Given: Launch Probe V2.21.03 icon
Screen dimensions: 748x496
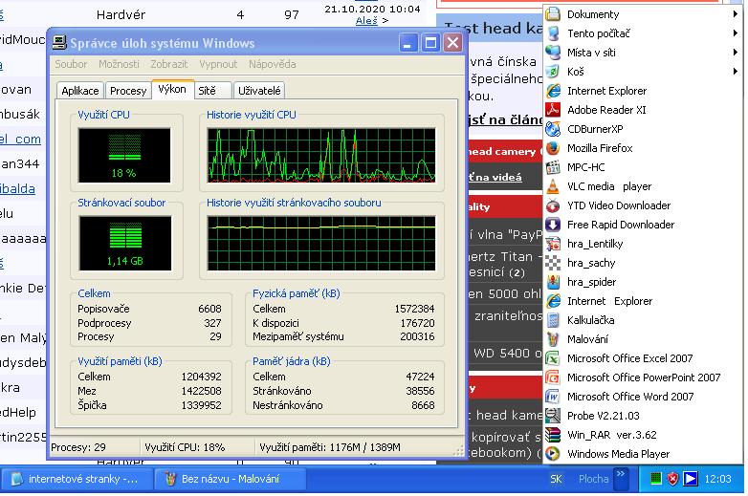Looking at the screenshot, I should click(553, 416).
